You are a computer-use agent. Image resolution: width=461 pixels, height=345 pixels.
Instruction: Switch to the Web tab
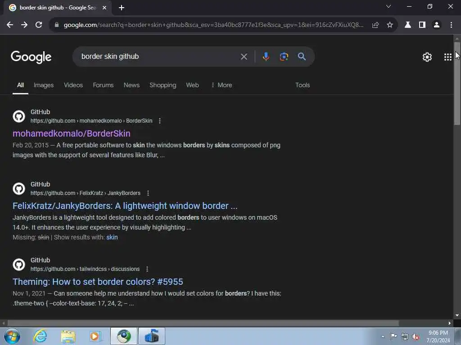(x=192, y=85)
